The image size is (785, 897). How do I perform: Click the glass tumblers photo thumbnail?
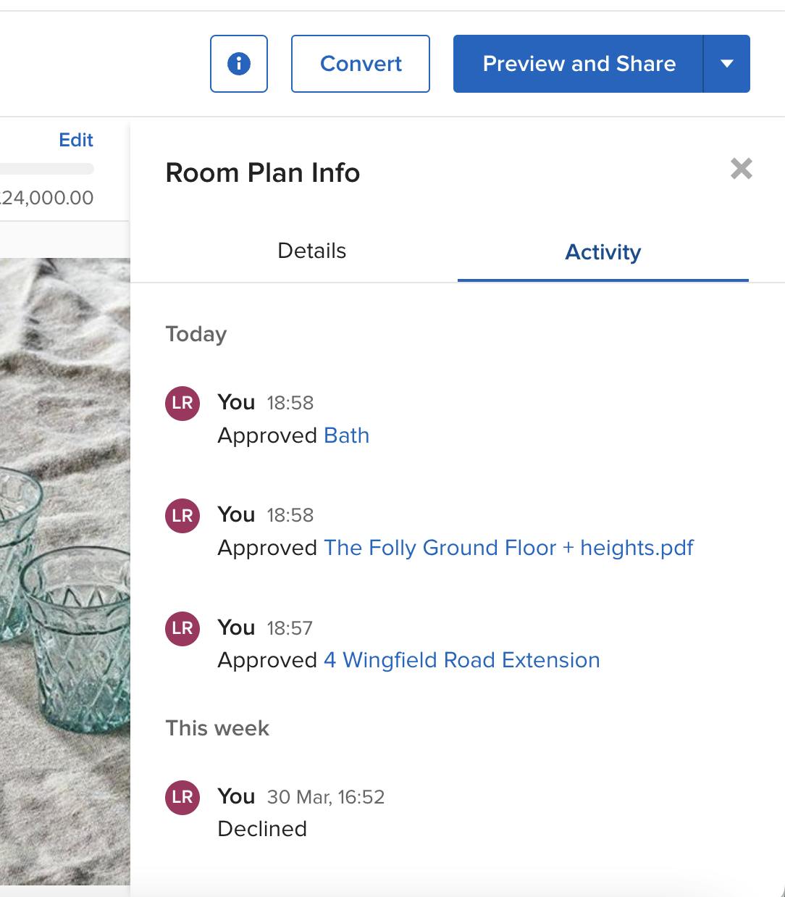click(65, 571)
